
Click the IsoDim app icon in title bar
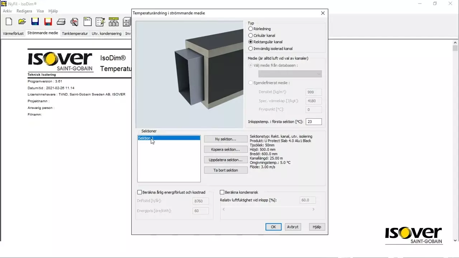[x=4, y=4]
